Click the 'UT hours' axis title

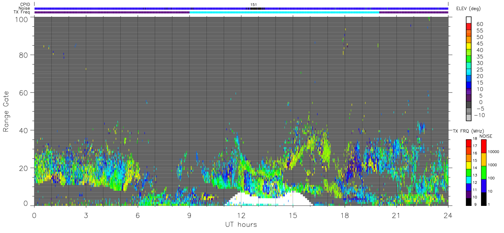241,224
